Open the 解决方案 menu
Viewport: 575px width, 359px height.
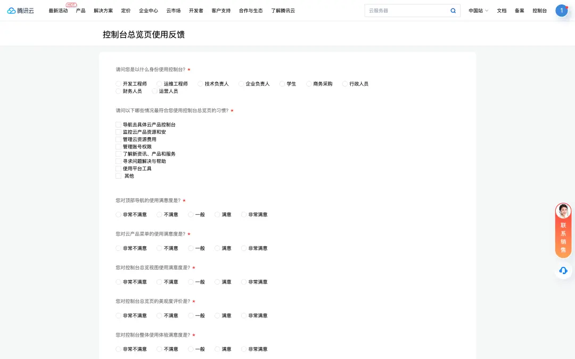(x=103, y=11)
